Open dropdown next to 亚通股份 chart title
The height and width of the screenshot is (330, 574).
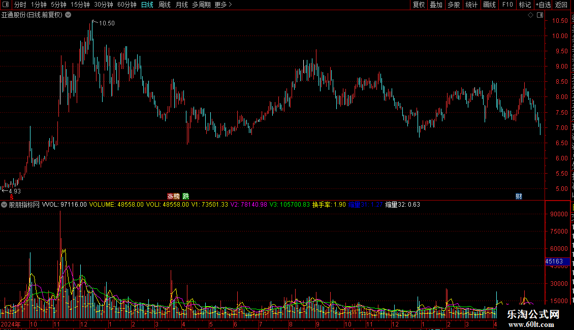[68, 15]
